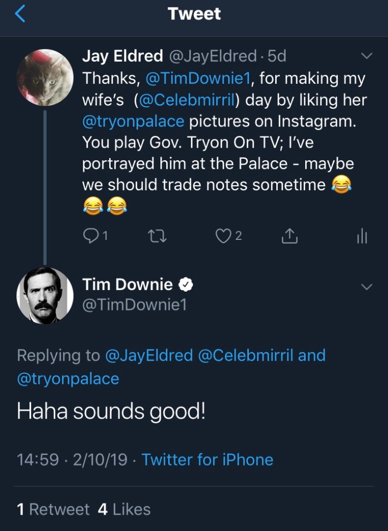This screenshot has width=388, height=531.
Task: Tap Tim Downie's verified badge
Action: (x=186, y=285)
